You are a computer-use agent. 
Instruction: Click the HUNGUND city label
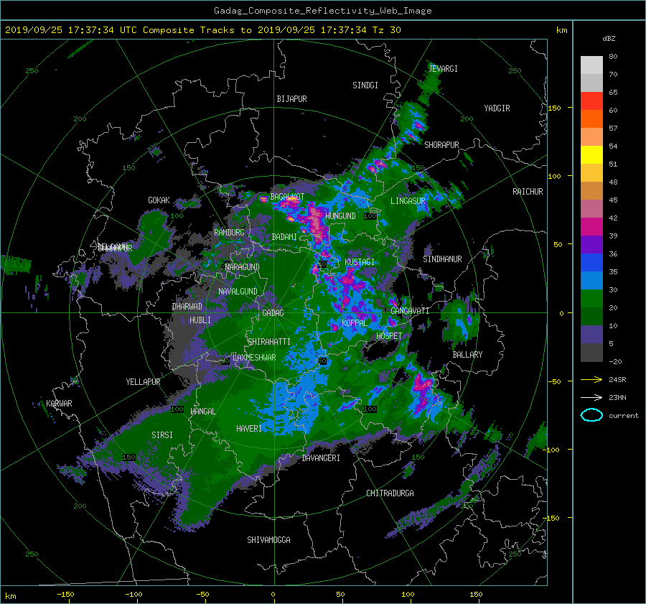coord(340,216)
